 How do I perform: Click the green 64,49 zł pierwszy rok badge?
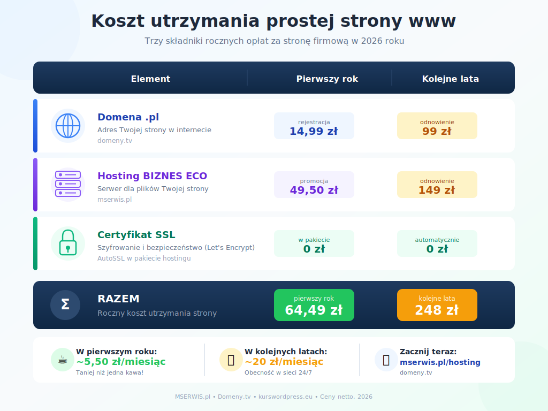coord(314,305)
